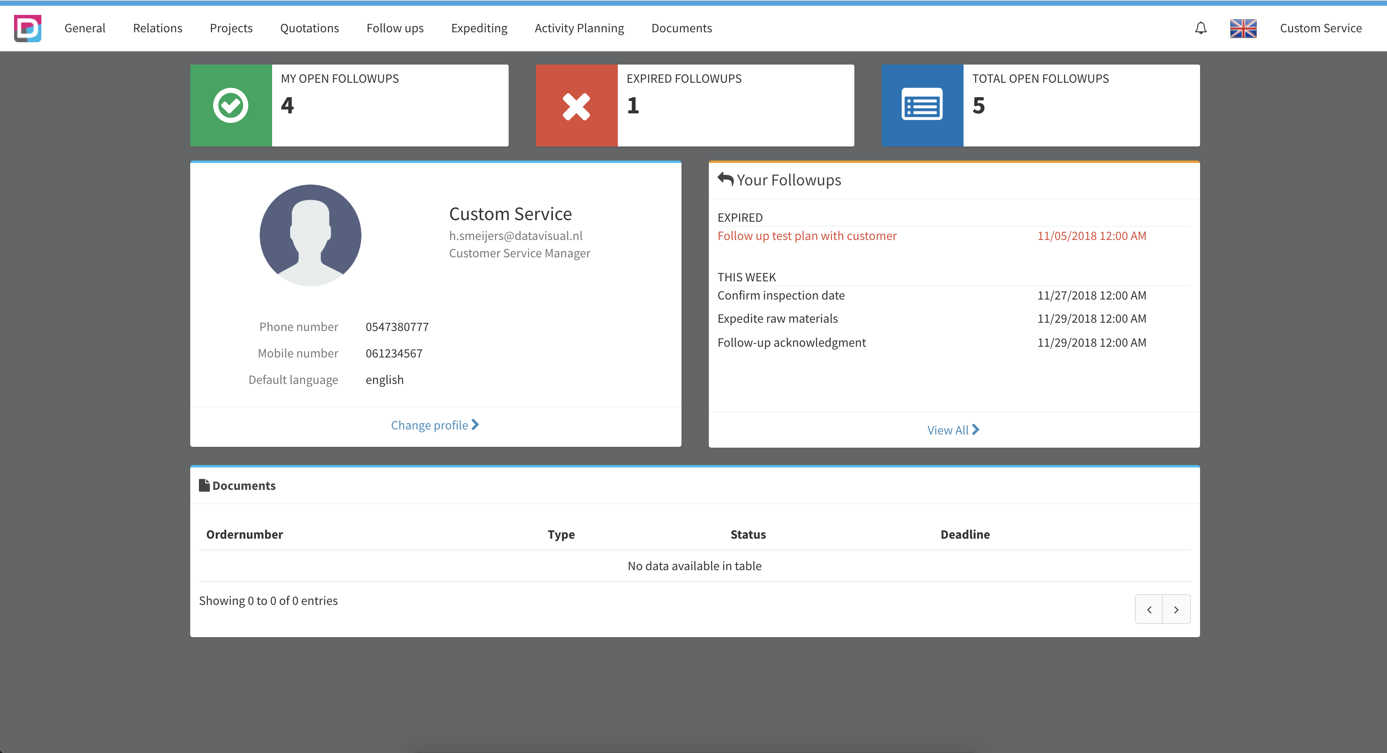Click phone number 0547380777

pyautogui.click(x=397, y=327)
